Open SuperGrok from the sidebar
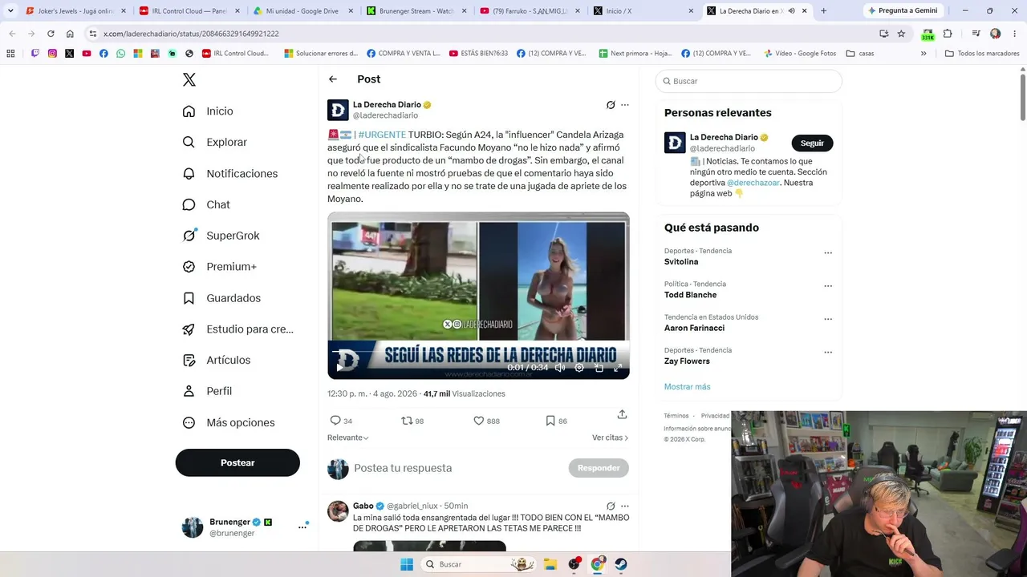 tap(221, 236)
